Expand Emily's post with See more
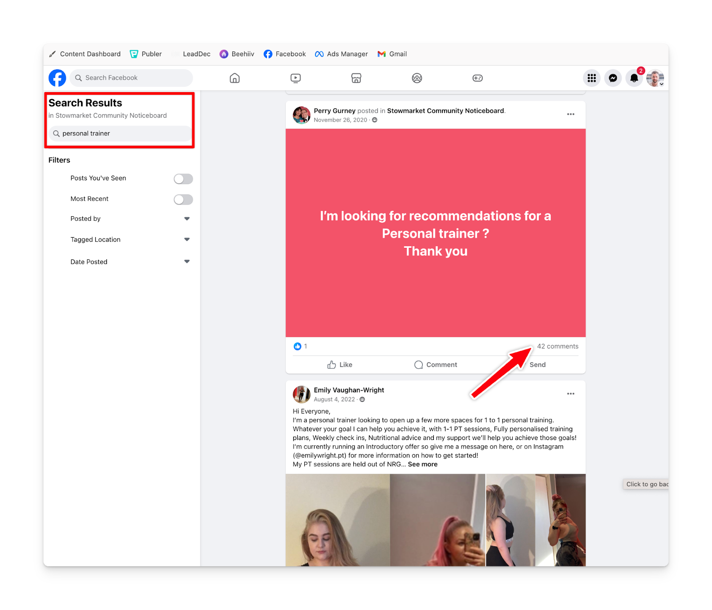Image resolution: width=712 pixels, height=610 pixels. click(x=423, y=464)
